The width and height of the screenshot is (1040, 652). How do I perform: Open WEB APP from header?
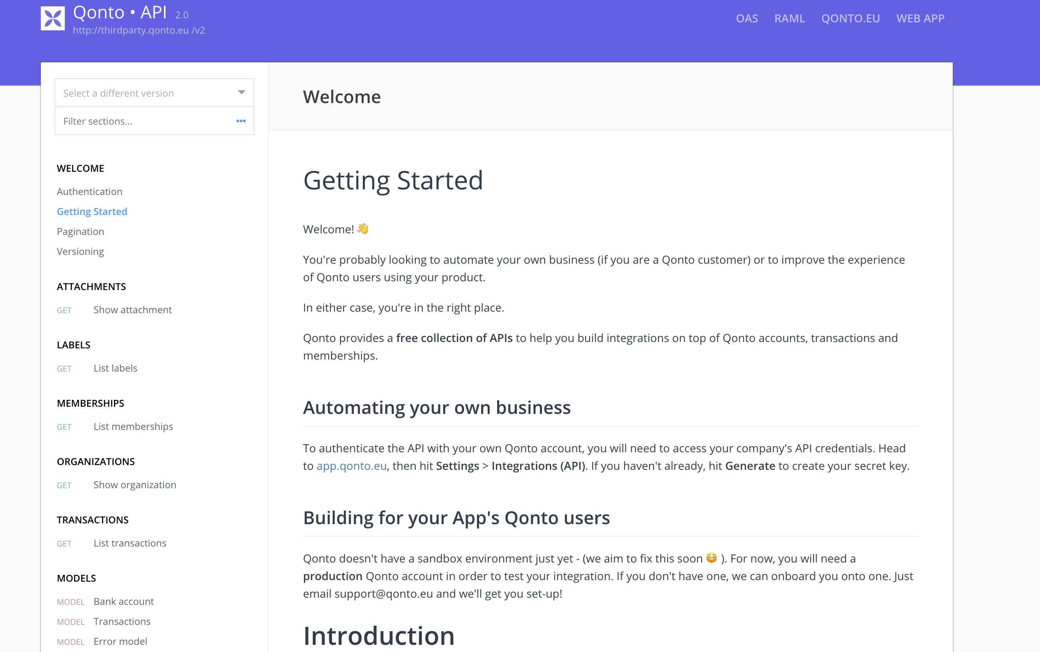pyautogui.click(x=920, y=18)
